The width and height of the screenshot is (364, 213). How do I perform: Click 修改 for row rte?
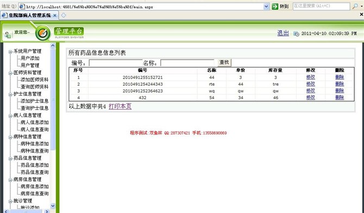pos(310,84)
